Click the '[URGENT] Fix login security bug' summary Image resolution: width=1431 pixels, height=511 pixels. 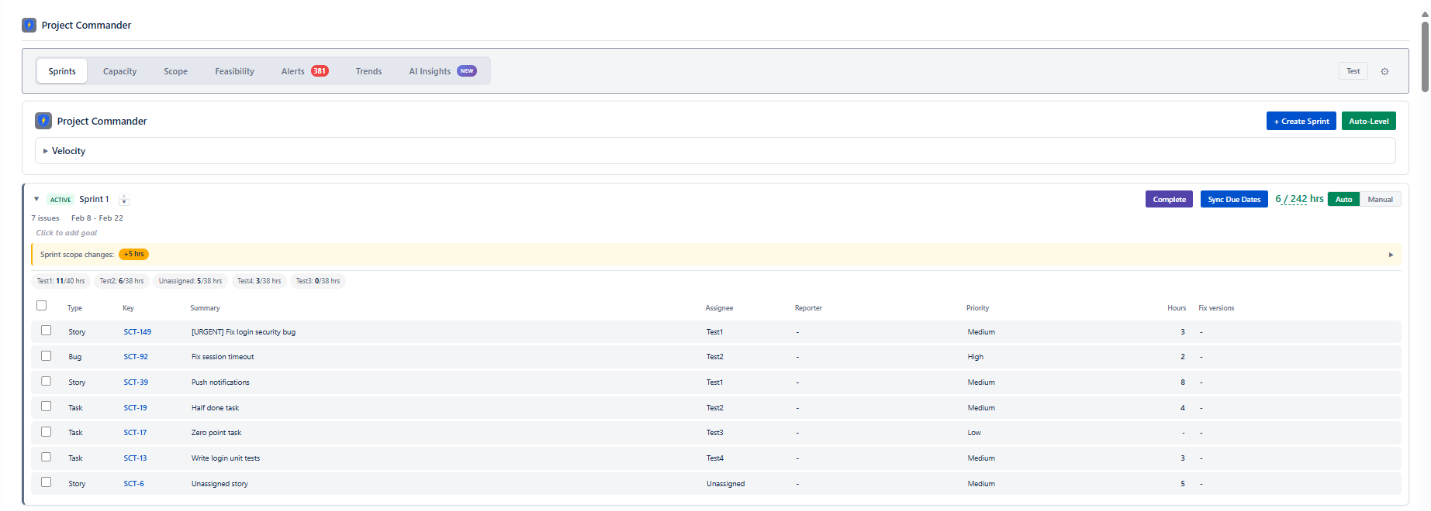click(x=244, y=332)
